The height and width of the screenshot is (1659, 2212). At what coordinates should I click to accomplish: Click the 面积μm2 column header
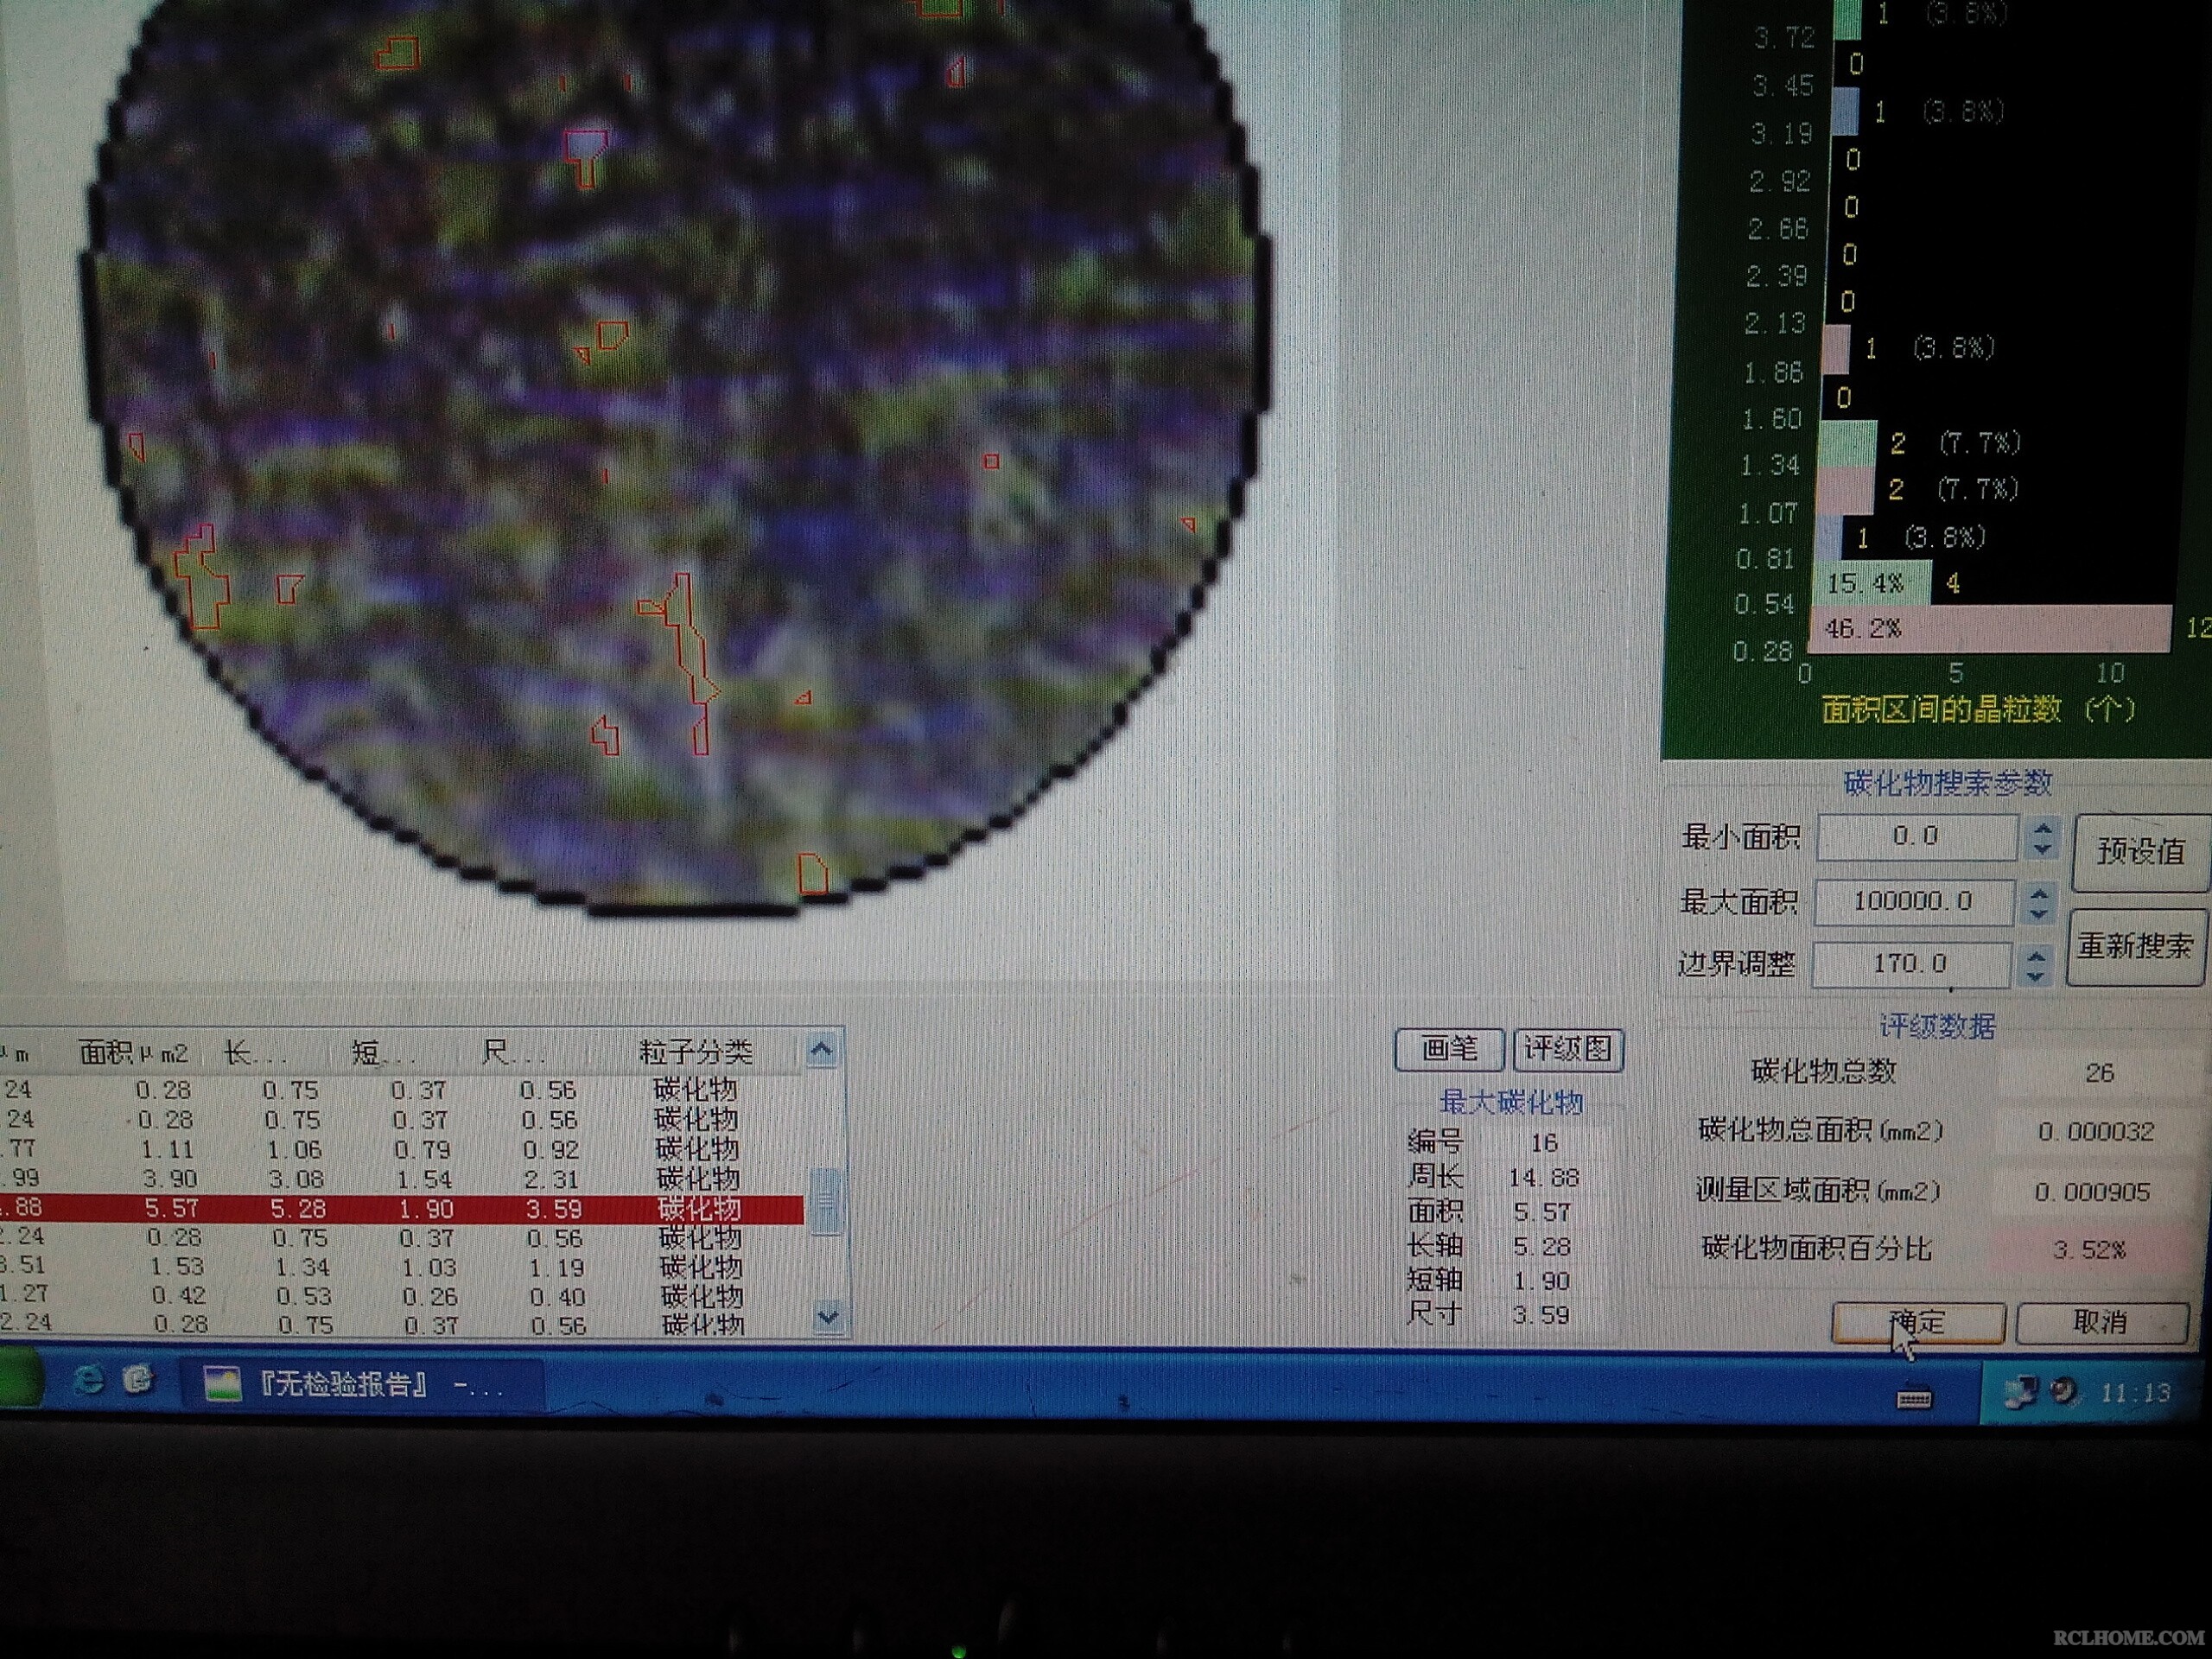pos(133,1053)
